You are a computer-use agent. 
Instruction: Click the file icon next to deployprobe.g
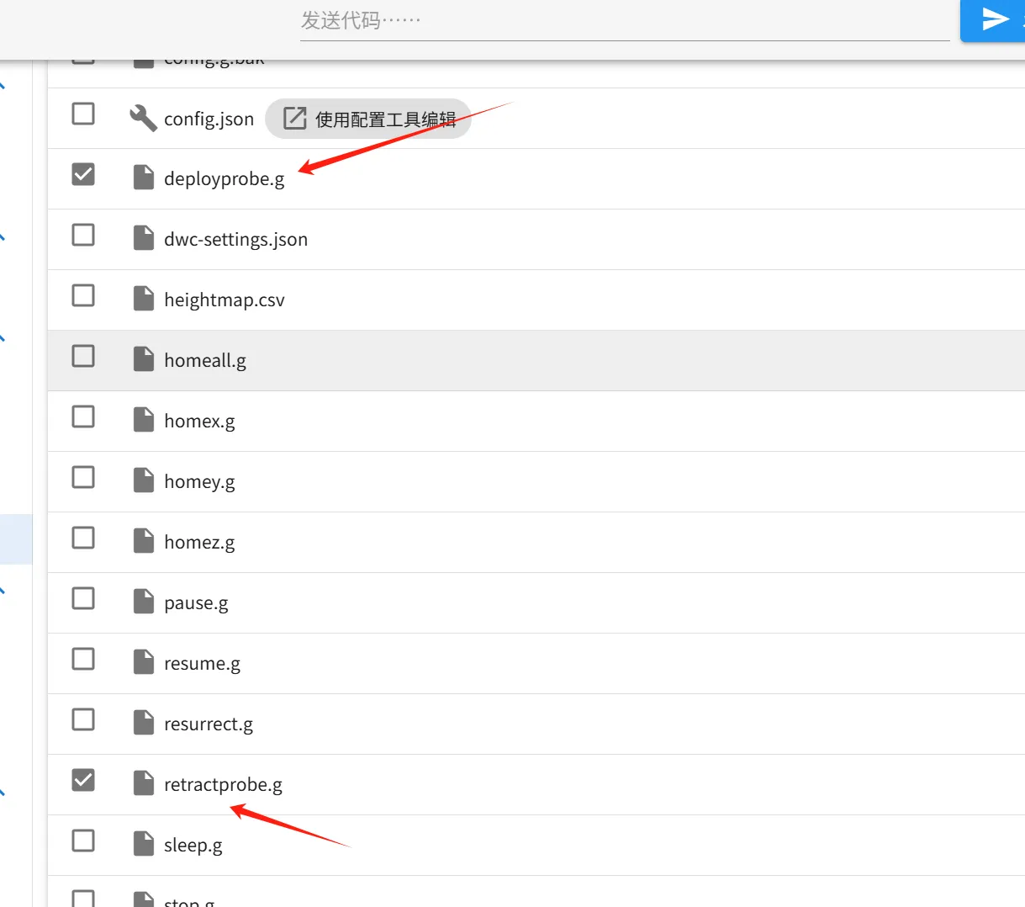click(144, 178)
